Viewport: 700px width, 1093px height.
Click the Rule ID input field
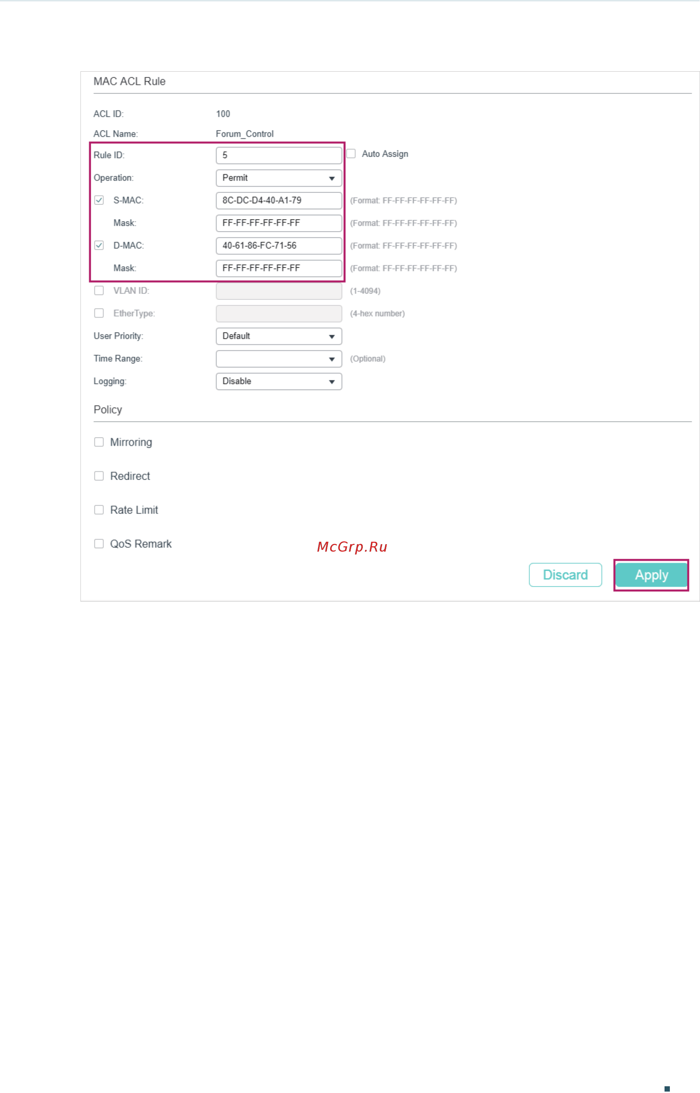(279, 155)
